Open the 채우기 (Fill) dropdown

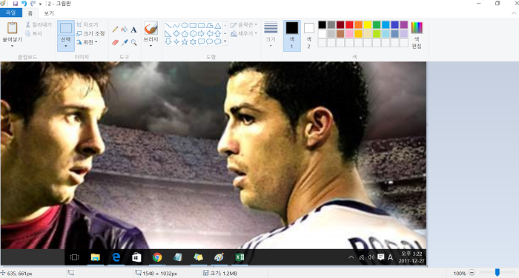(244, 33)
